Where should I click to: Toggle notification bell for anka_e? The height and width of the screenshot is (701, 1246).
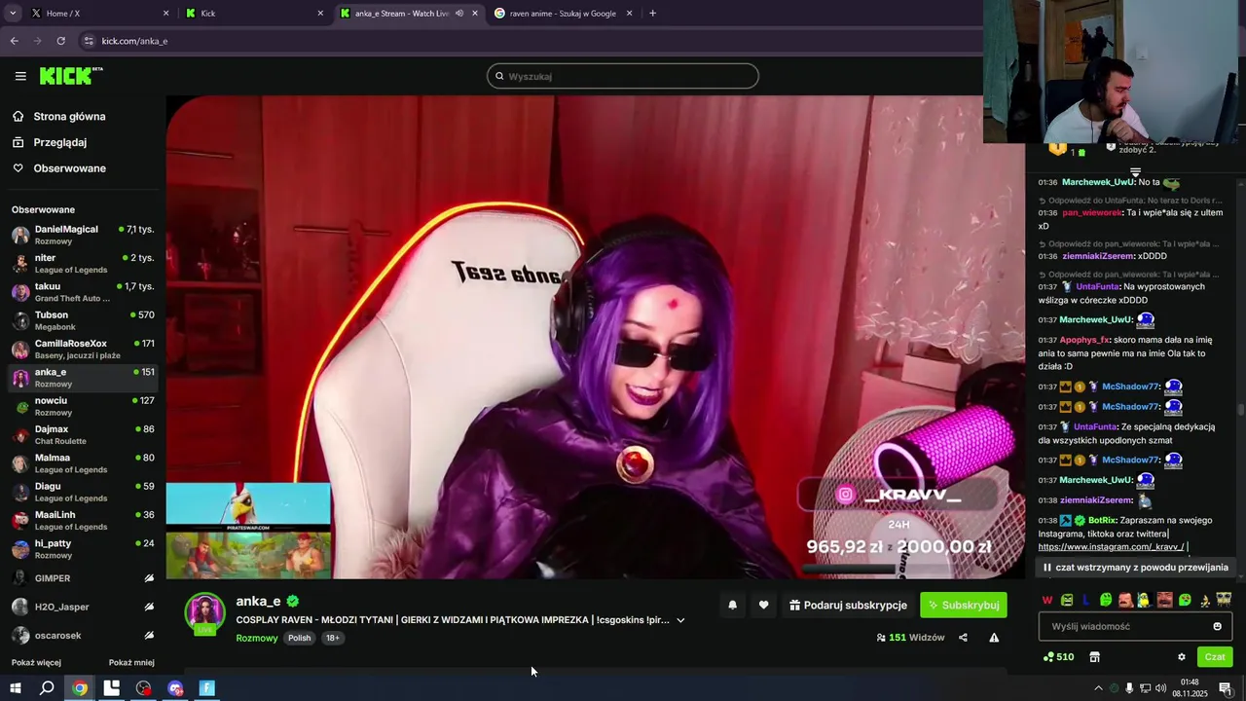click(732, 606)
